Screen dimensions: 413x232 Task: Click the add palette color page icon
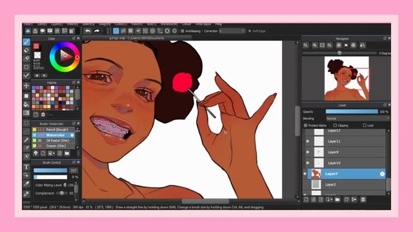tap(36, 115)
